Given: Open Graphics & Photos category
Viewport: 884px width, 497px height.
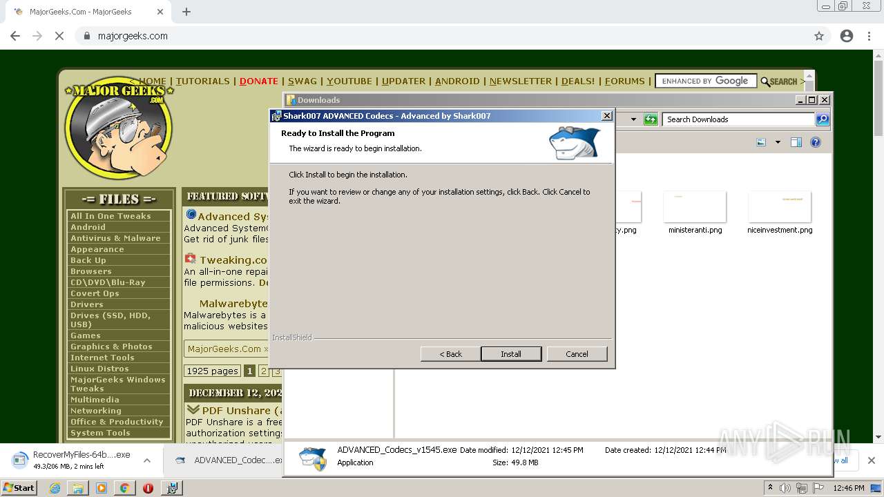Looking at the screenshot, I should (x=111, y=347).
